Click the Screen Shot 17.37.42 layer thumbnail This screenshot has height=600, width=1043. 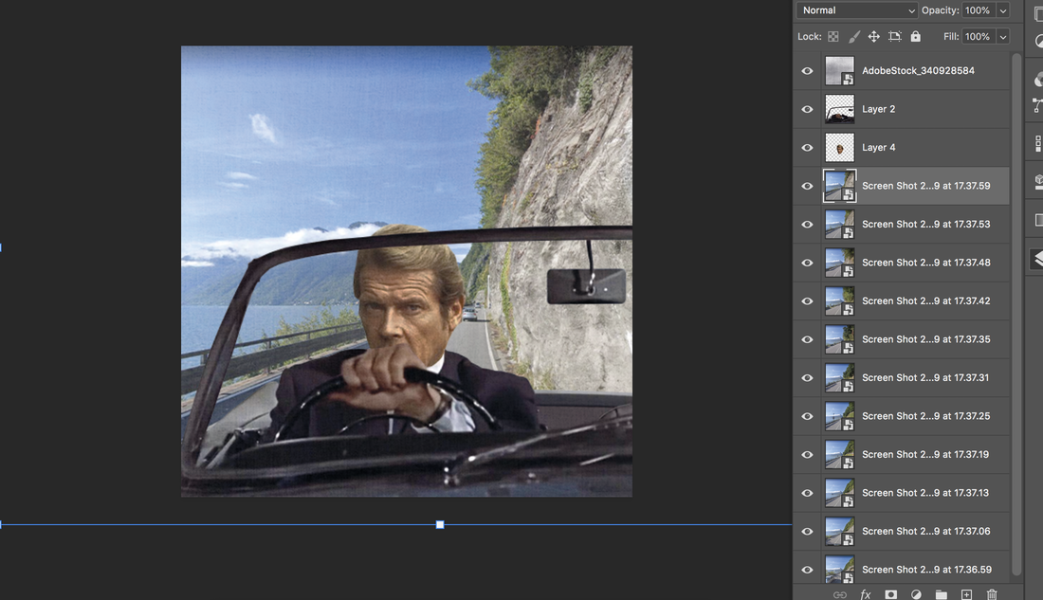tap(839, 301)
